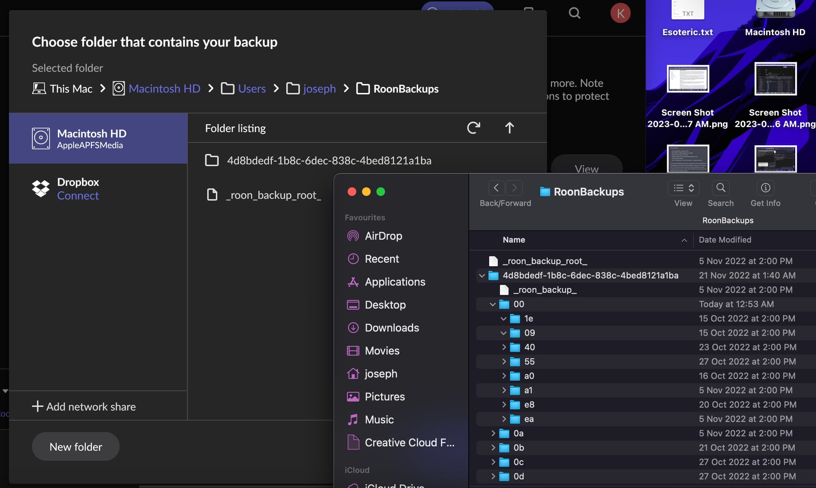Expand the e8 folder
Screen dimensions: 816x488
pos(504,405)
